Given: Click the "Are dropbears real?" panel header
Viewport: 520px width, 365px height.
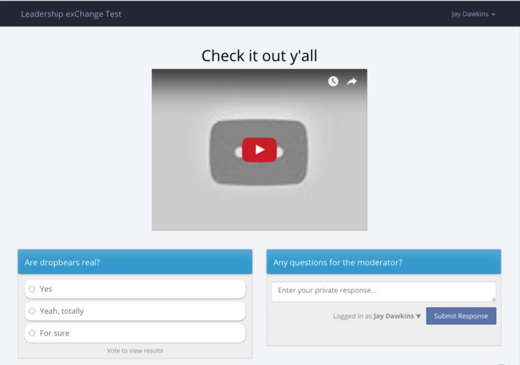Looking at the screenshot, I should point(135,262).
